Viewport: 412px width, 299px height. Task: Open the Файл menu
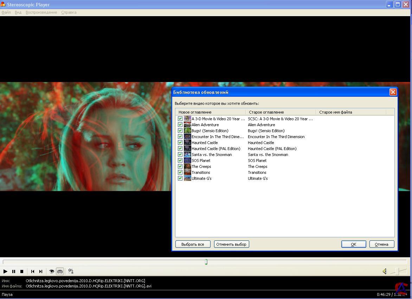tap(6, 12)
